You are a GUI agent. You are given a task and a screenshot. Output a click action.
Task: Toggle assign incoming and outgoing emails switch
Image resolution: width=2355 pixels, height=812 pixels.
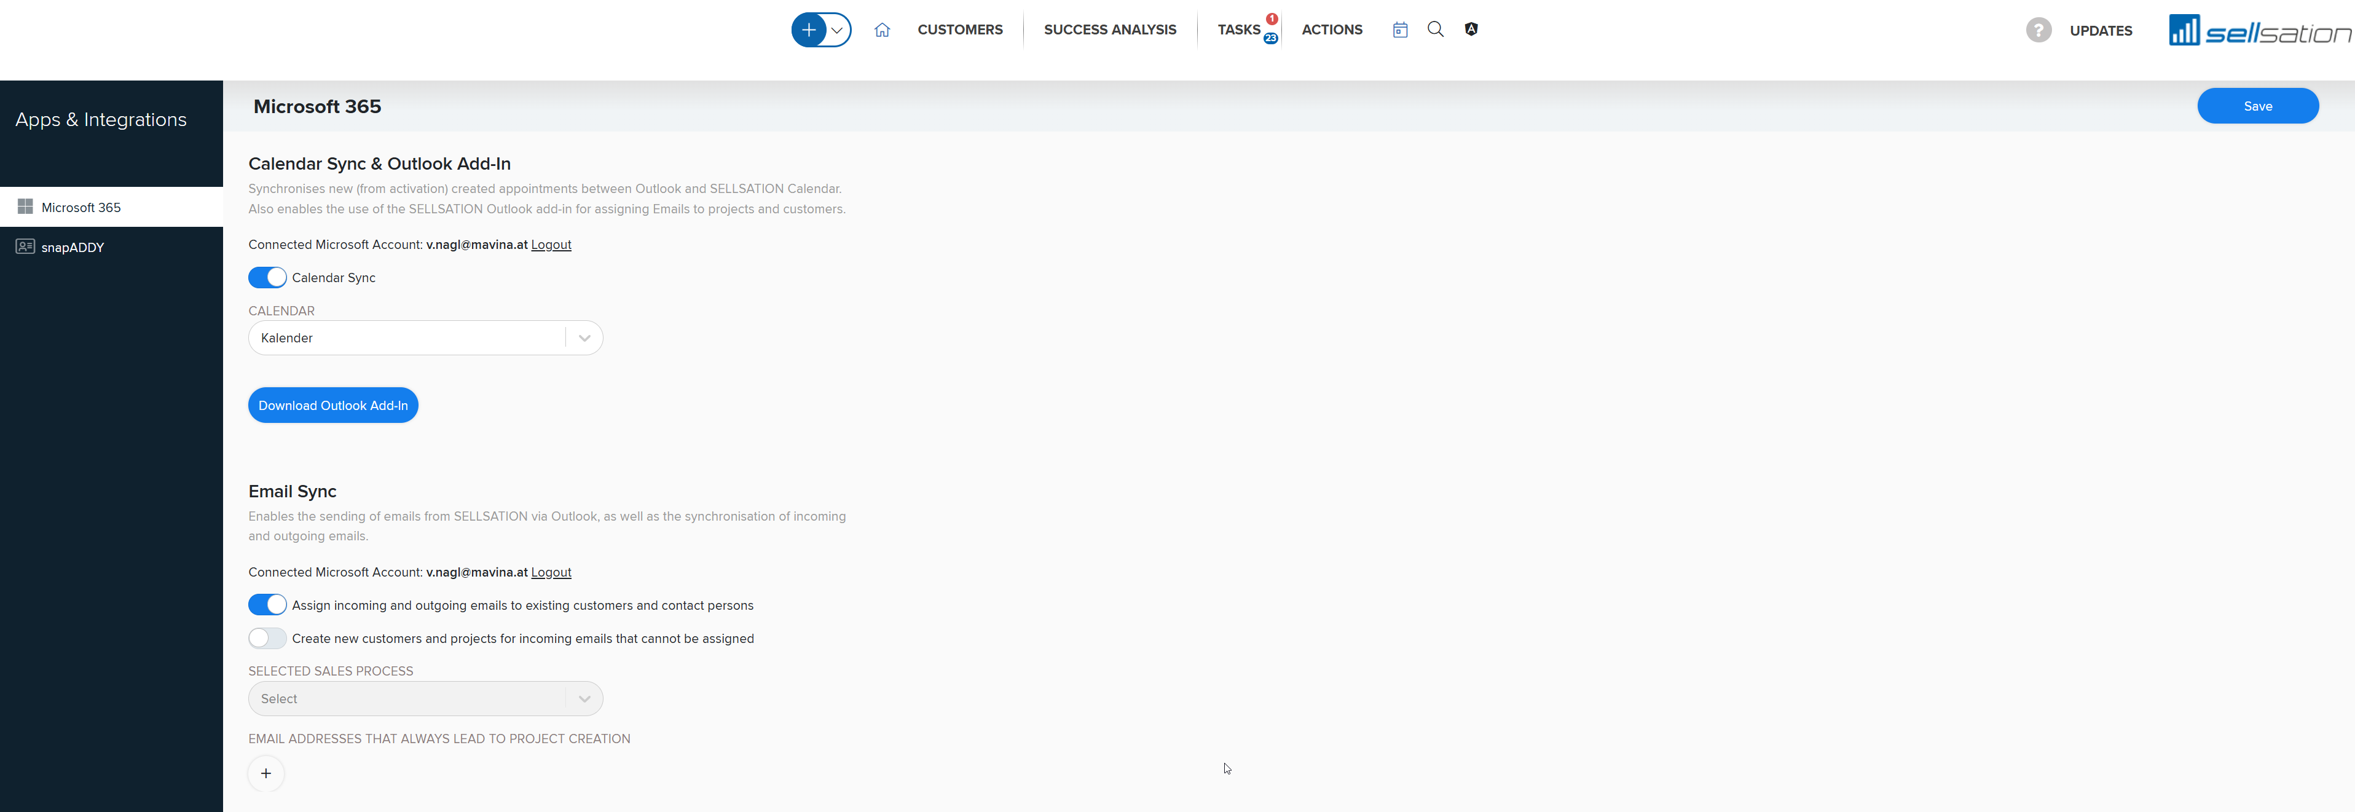(x=267, y=604)
